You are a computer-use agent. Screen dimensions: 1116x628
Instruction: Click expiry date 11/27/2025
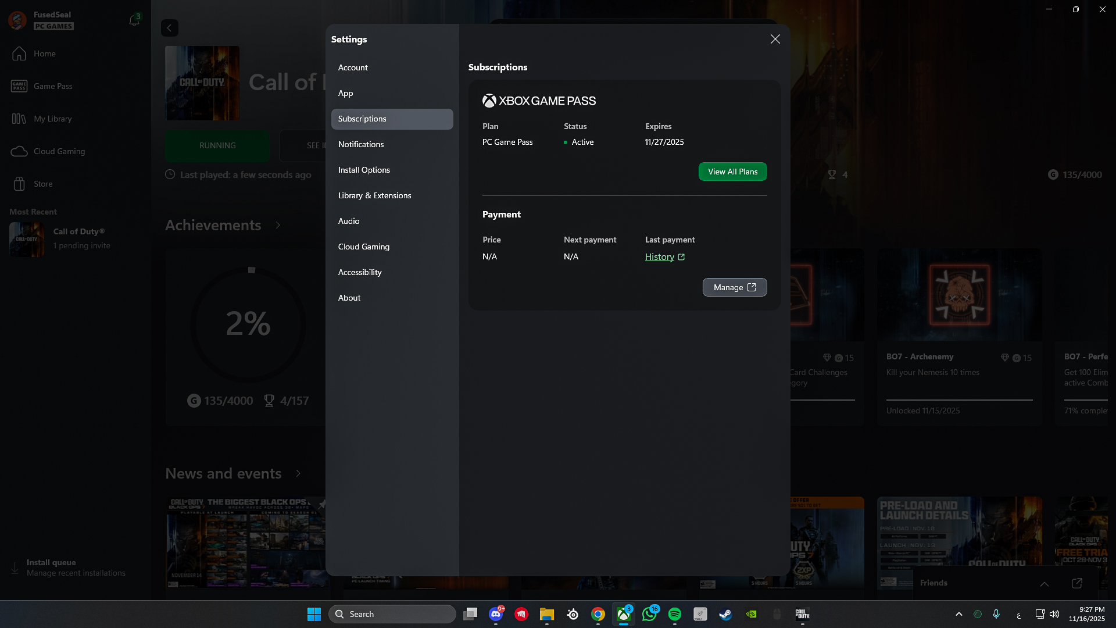(664, 142)
